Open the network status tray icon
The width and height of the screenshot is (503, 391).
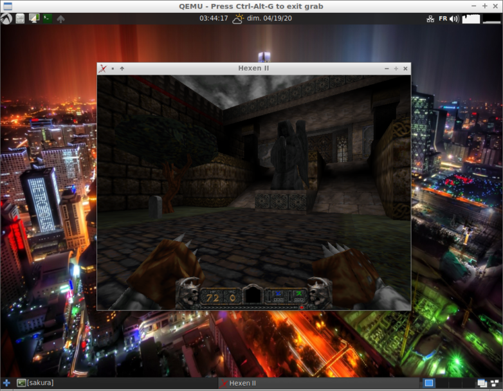(430, 19)
